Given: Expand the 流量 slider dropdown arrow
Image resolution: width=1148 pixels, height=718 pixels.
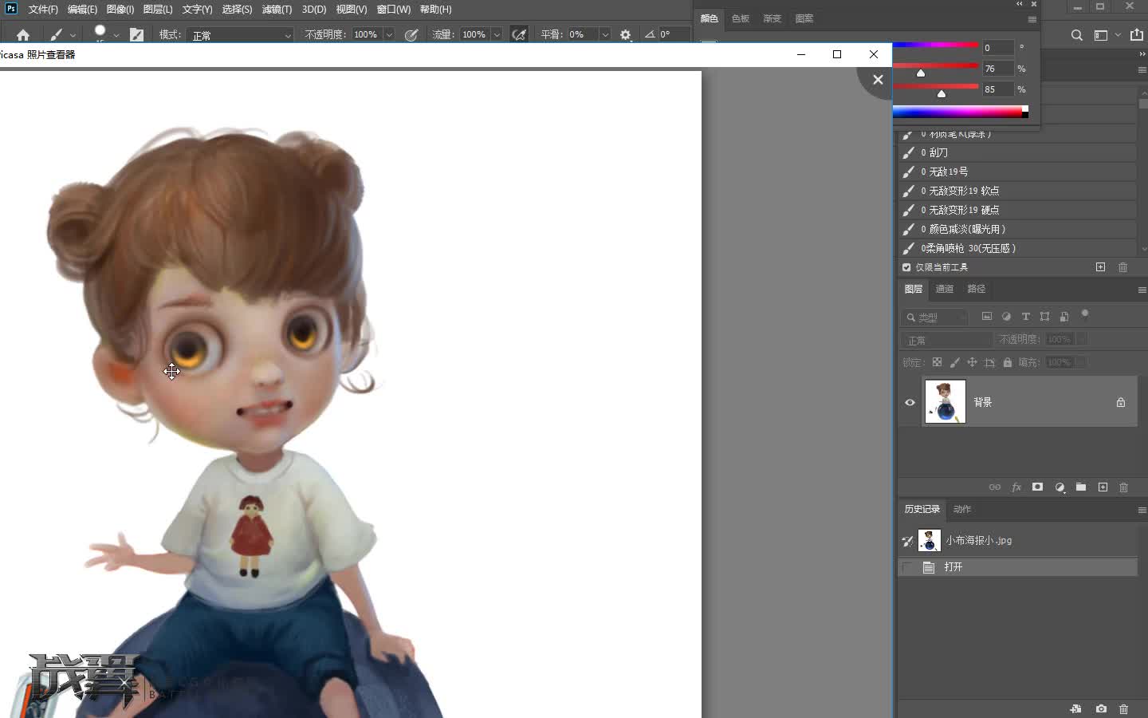Looking at the screenshot, I should (497, 35).
